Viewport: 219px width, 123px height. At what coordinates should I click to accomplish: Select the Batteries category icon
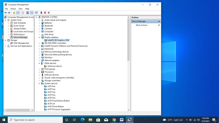tap(42, 23)
